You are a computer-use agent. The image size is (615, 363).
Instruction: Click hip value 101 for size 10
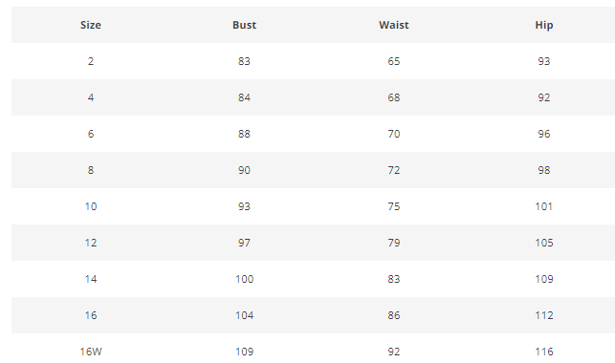[x=544, y=206]
